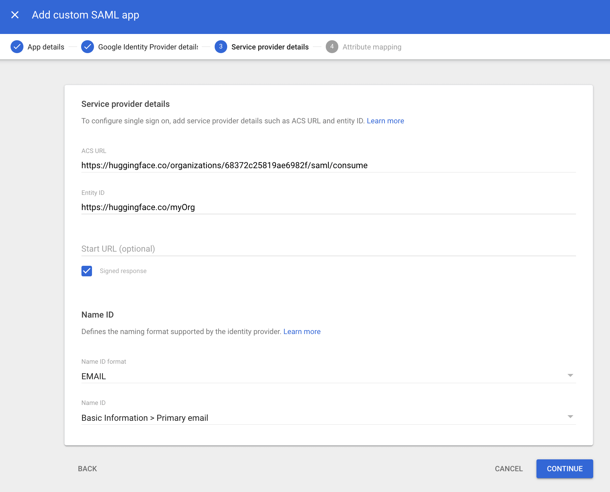
Task: Jump to the Attribute mapping step
Action: click(x=372, y=47)
